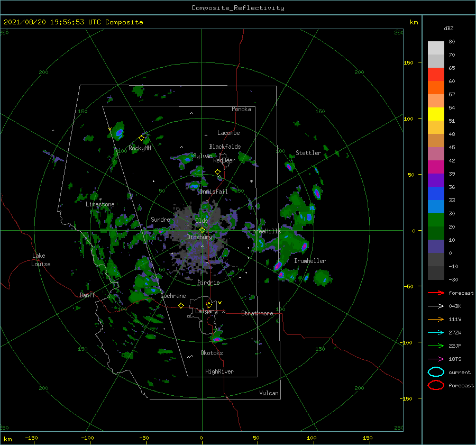Screen dimensions: 476x445
Task: Click the 150 km label on right axis
Action: point(408,62)
